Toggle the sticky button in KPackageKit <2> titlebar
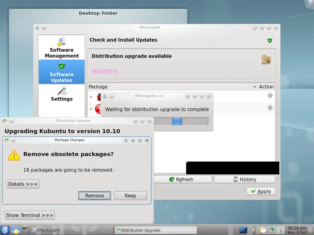This screenshot has width=314, height=235. tap(112, 96)
